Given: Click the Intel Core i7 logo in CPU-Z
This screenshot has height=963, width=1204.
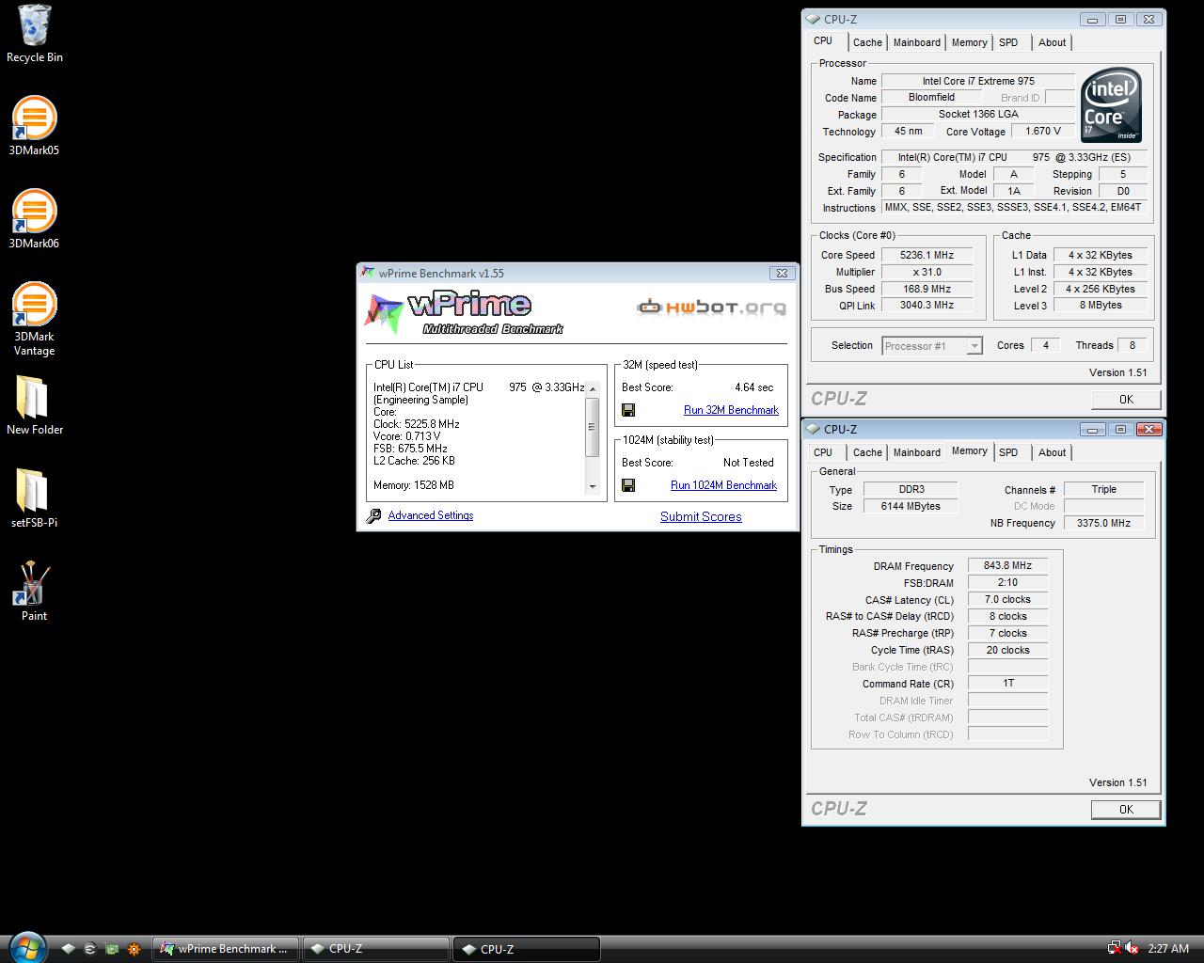Looking at the screenshot, I should (x=1111, y=104).
